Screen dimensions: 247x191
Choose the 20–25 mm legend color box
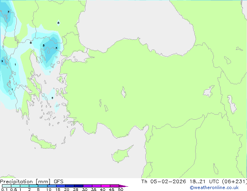click(70, 186)
